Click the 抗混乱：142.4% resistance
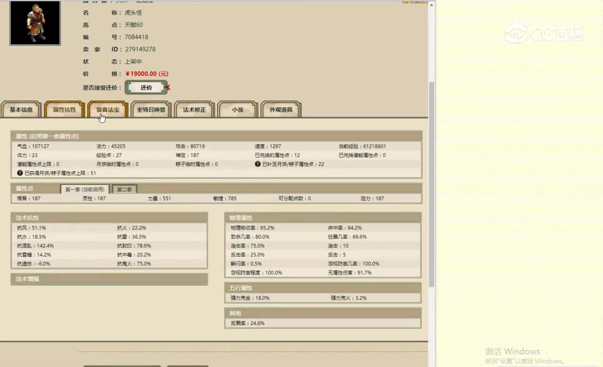Image resolution: width=603 pixels, height=367 pixels. click(35, 246)
